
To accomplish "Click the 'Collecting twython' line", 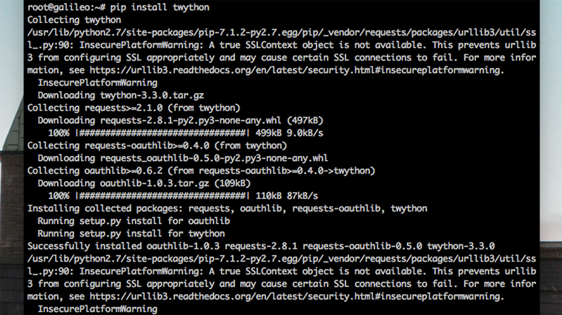I will (x=74, y=20).
